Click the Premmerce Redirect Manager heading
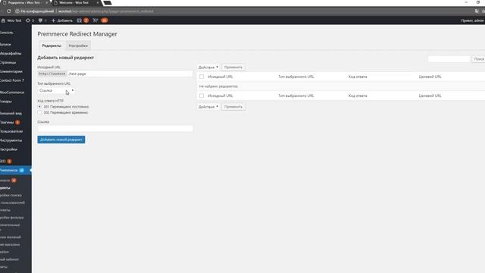The width and height of the screenshot is (485, 273). tap(77, 34)
